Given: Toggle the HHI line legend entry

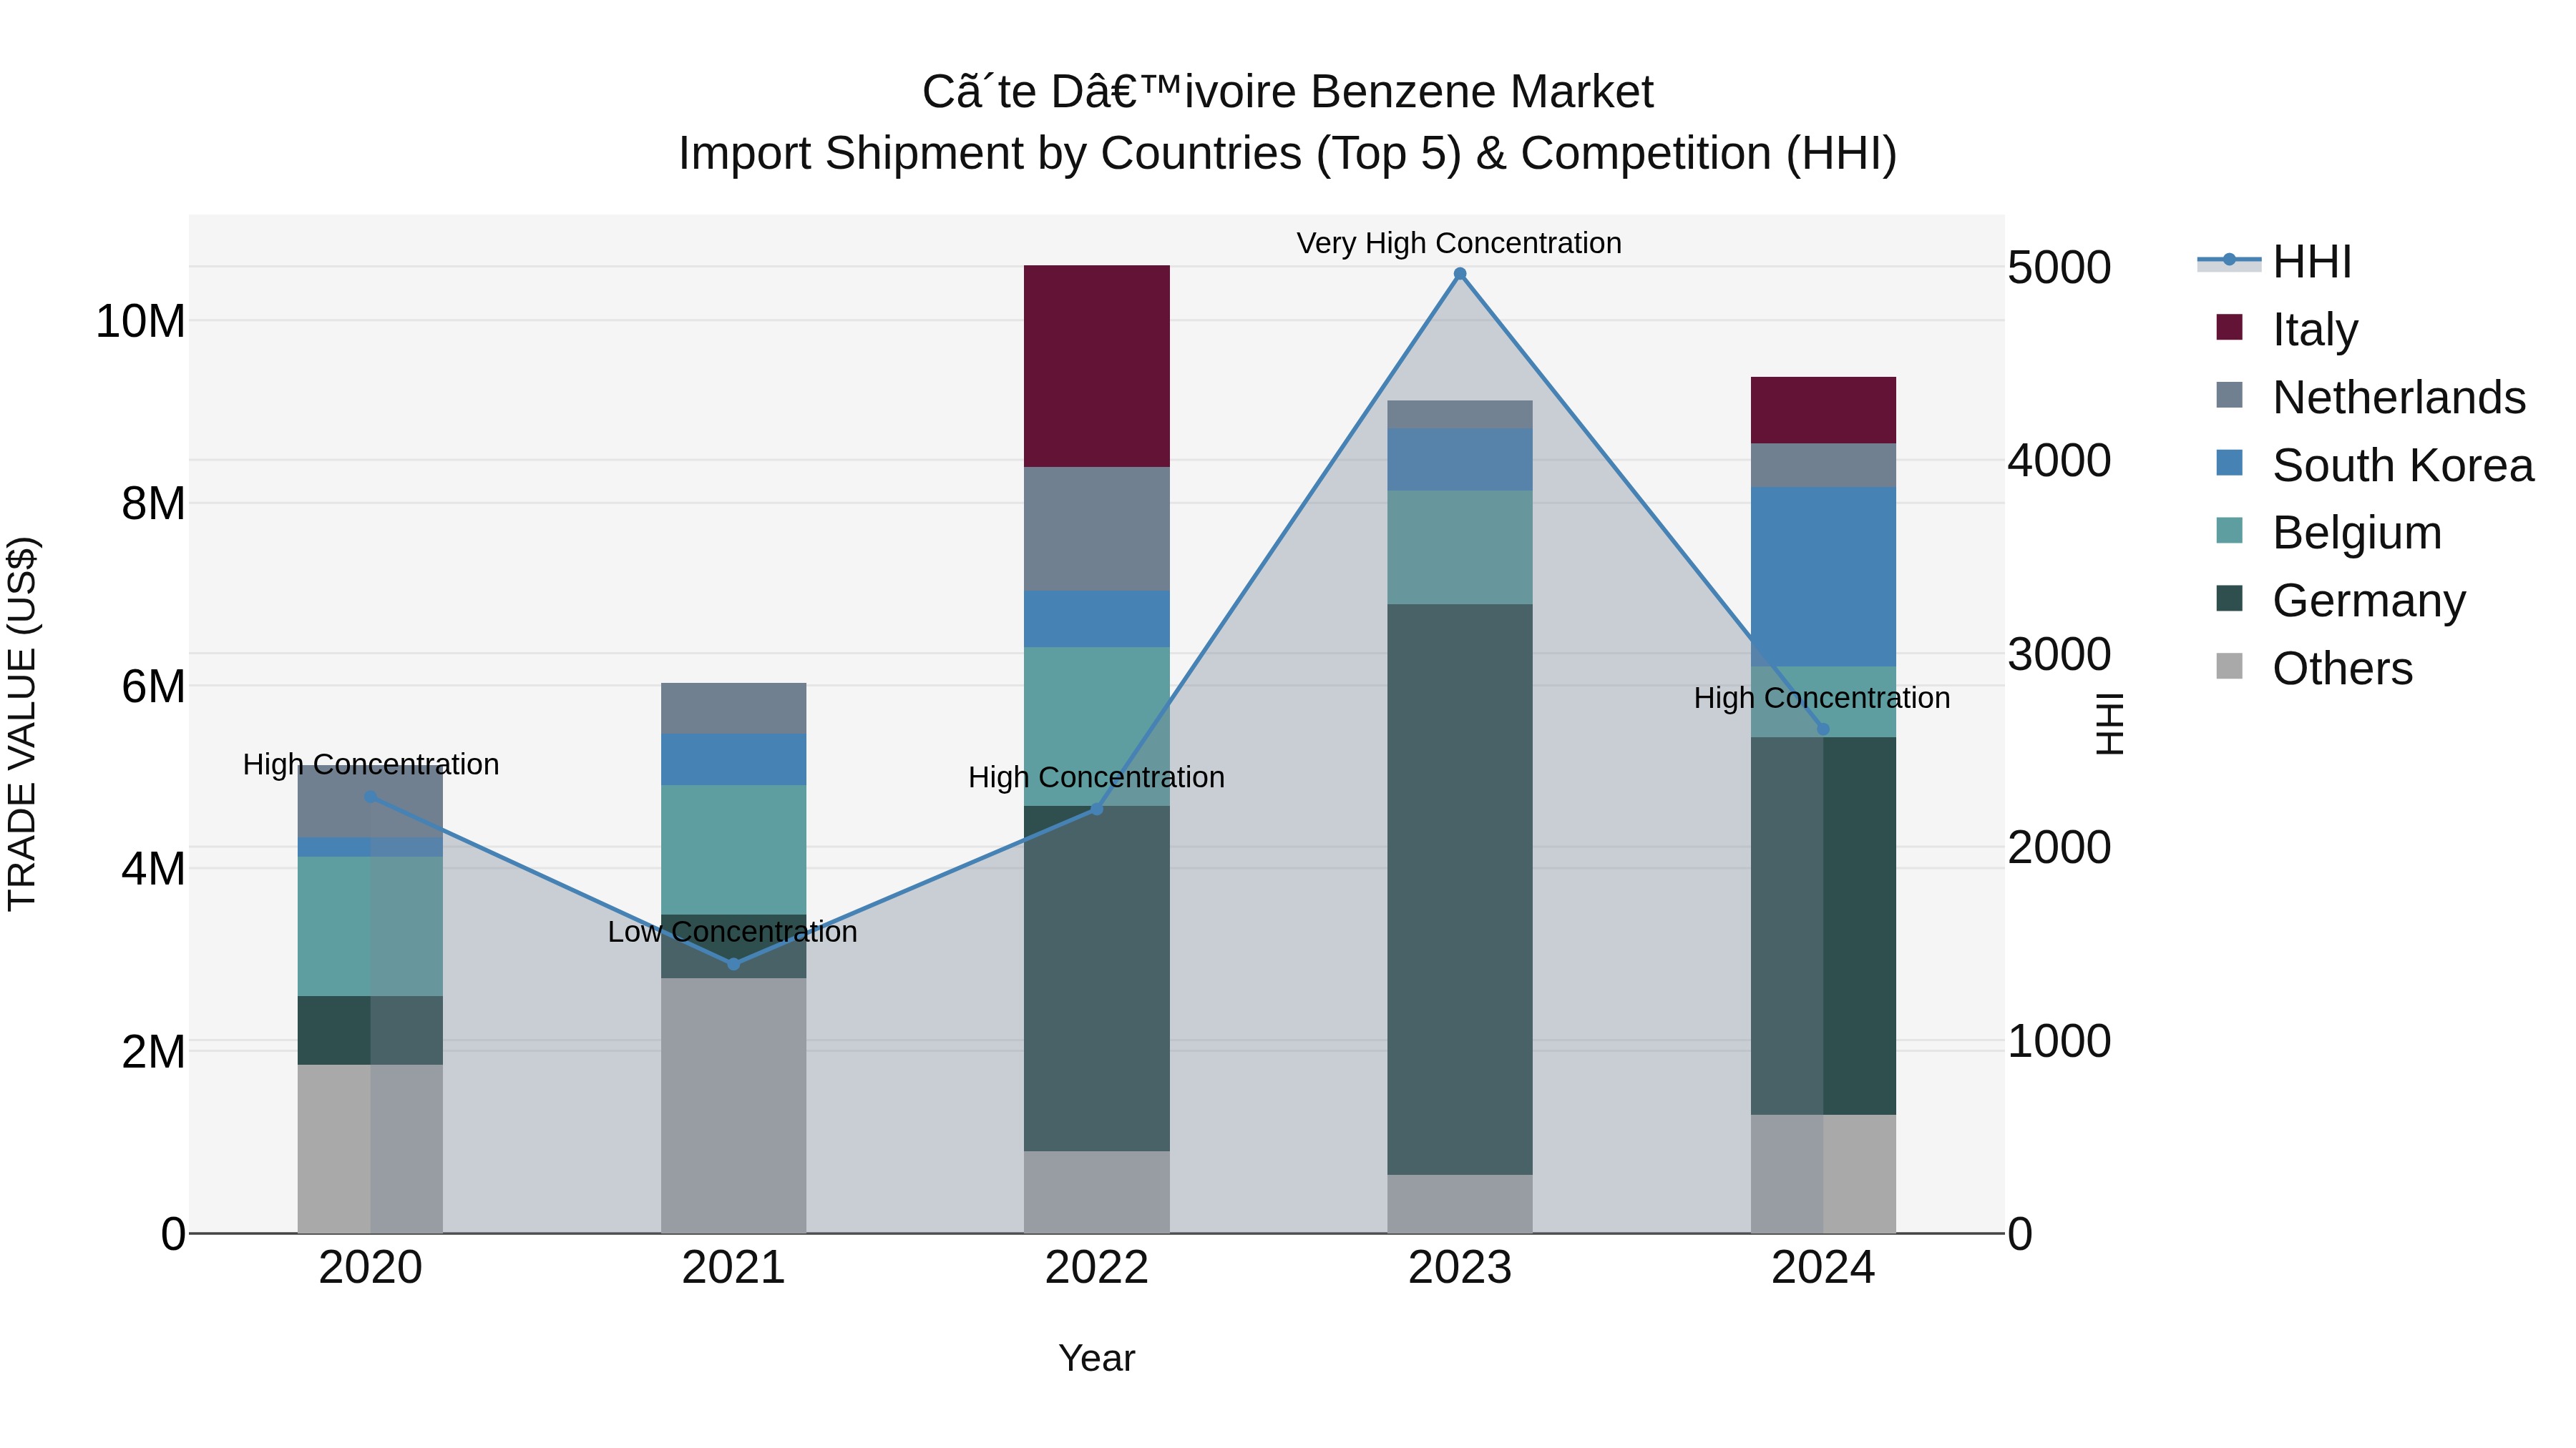Looking at the screenshot, I should click(2274, 263).
